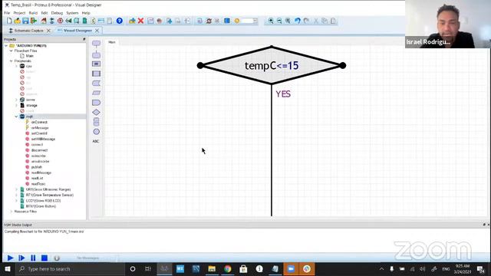
Task: Open the Help menu
Action: point(86,13)
